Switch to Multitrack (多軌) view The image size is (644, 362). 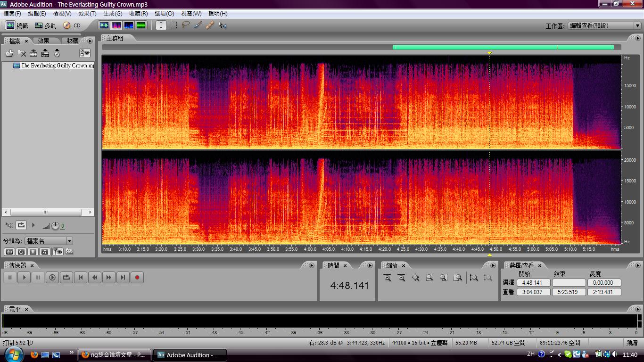tap(45, 25)
